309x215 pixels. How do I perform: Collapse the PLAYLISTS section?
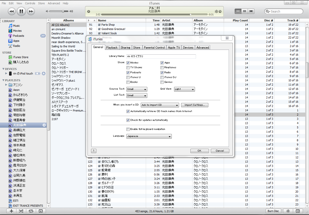click(x=3, y=80)
